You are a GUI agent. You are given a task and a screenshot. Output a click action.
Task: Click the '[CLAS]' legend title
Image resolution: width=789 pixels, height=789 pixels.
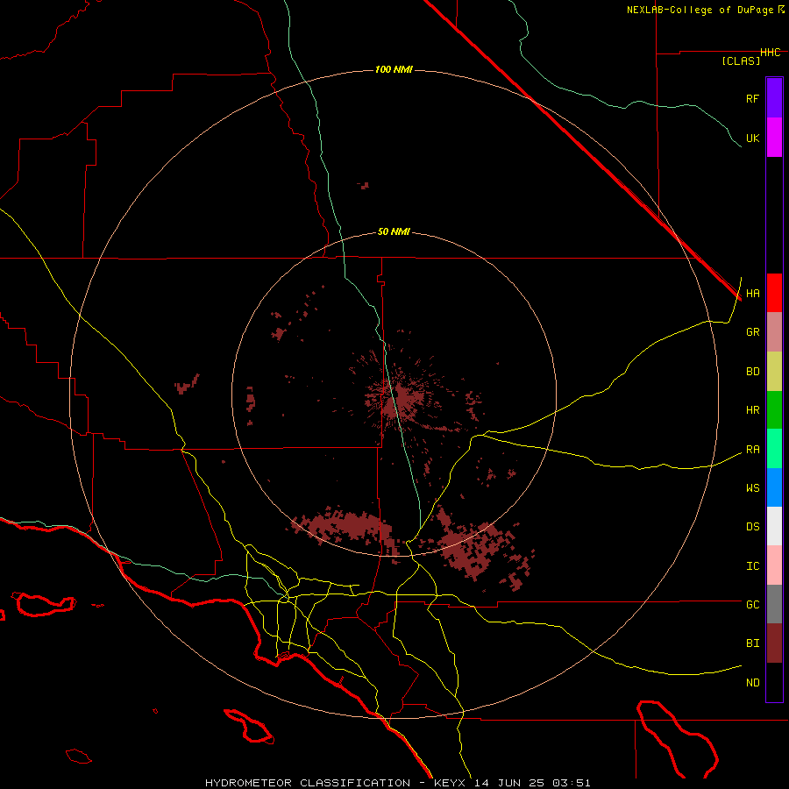coord(741,60)
